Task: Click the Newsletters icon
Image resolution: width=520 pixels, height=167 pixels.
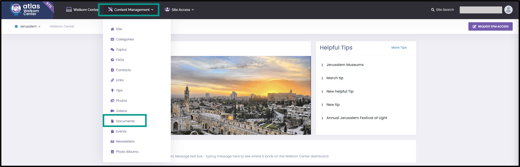Action: [x=112, y=141]
